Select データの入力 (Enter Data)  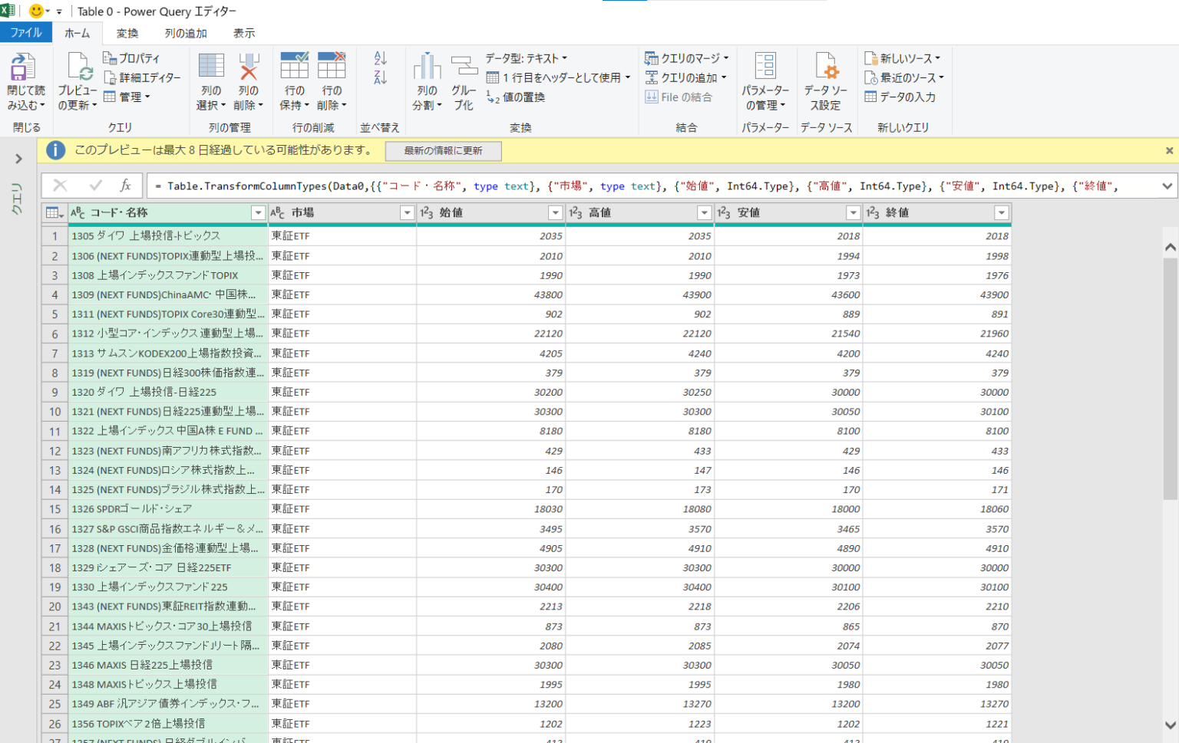tap(900, 96)
